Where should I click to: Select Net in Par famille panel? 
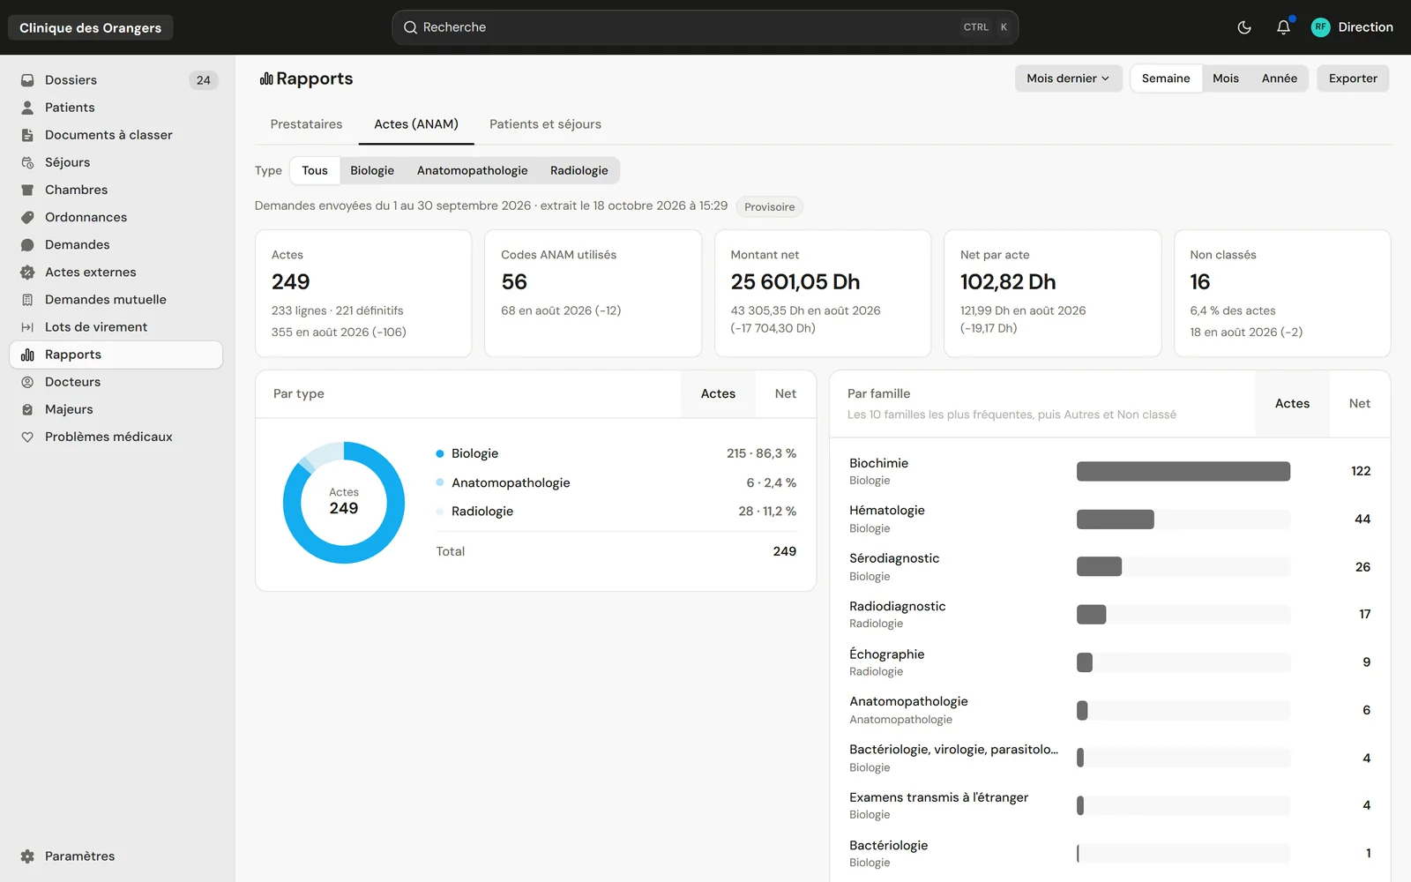(x=1359, y=404)
